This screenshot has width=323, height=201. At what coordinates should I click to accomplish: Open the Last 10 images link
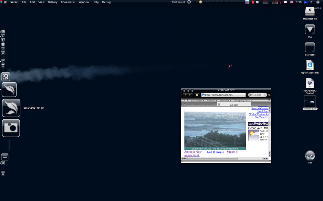[x=215, y=152]
